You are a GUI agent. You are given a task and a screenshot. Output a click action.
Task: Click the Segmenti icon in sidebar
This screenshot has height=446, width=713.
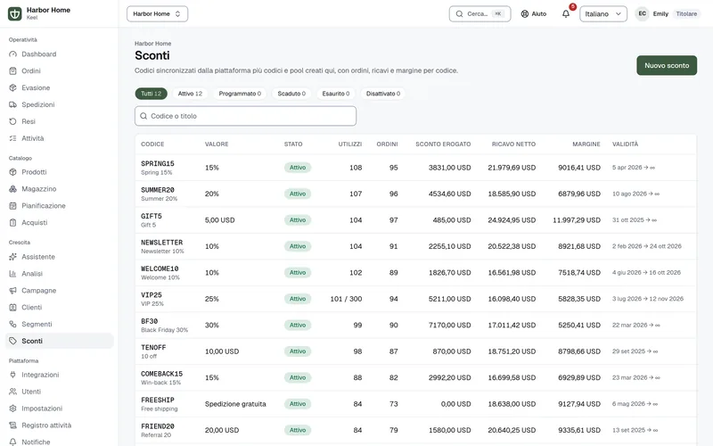click(12, 324)
